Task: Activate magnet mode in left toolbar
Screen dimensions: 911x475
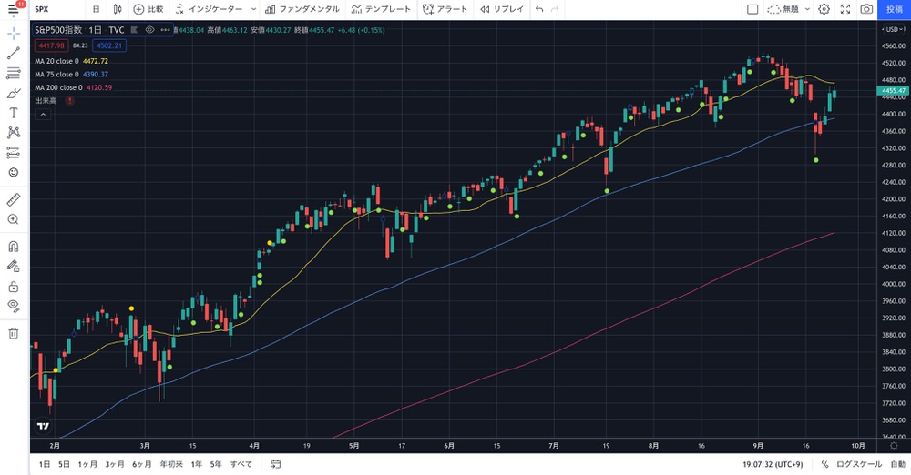Action: click(x=14, y=246)
